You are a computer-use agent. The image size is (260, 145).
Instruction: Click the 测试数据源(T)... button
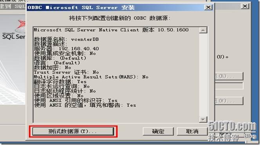(73, 131)
